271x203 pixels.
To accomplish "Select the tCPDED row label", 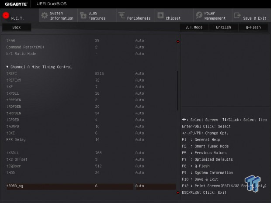I will [13, 120].
